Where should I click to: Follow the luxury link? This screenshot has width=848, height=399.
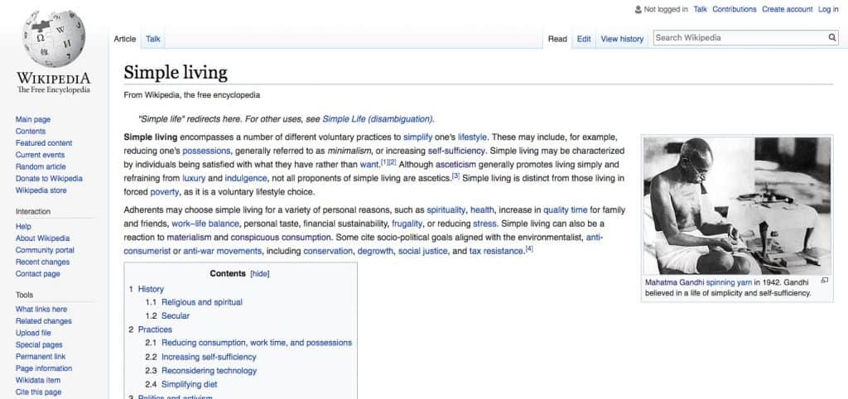[194, 179]
